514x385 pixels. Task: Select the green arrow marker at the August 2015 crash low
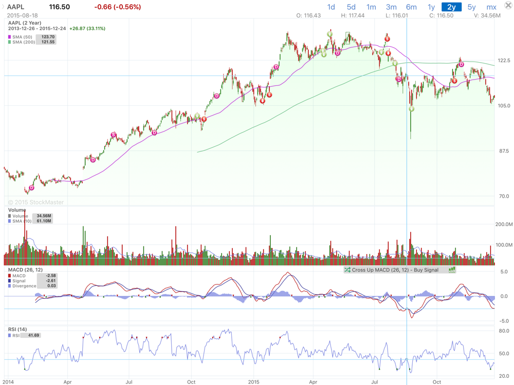[x=411, y=109]
